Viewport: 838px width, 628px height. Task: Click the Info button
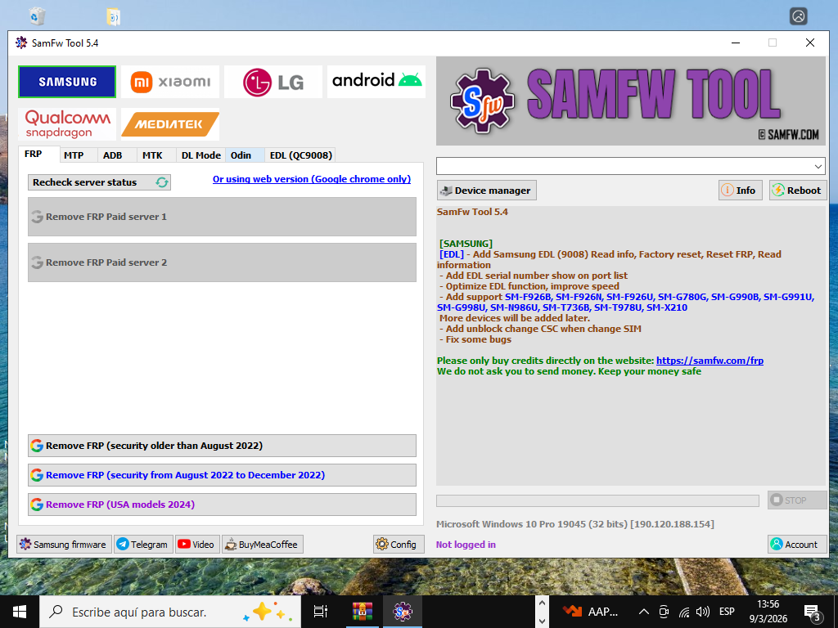point(740,191)
